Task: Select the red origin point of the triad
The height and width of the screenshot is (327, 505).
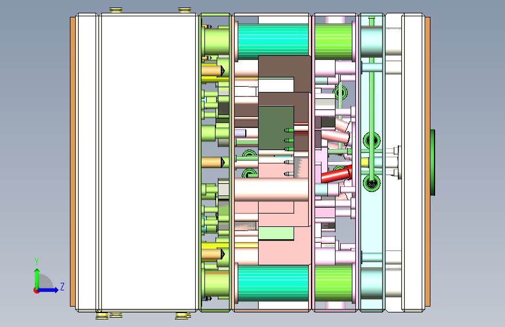Action: click(x=36, y=290)
